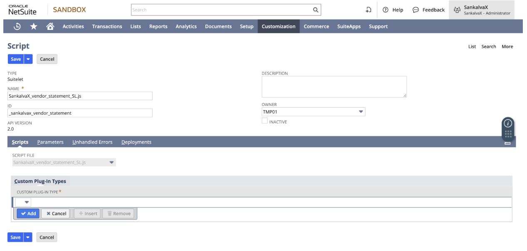Image resolution: width=527 pixels, height=251 pixels.
Task: Click the Insert line button
Action: click(88, 214)
